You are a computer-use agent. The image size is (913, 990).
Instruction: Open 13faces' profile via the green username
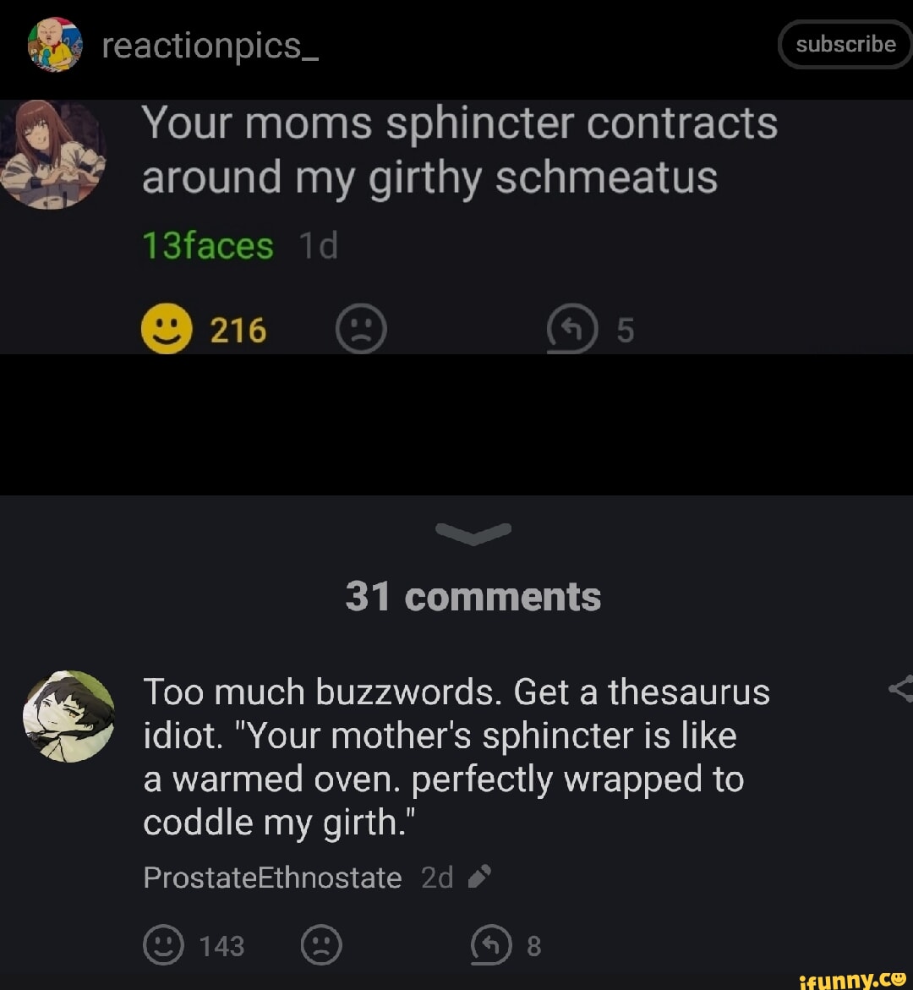point(205,245)
